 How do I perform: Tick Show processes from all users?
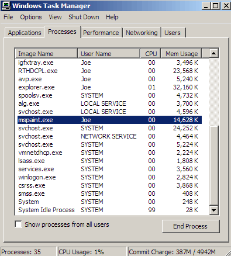18,224
